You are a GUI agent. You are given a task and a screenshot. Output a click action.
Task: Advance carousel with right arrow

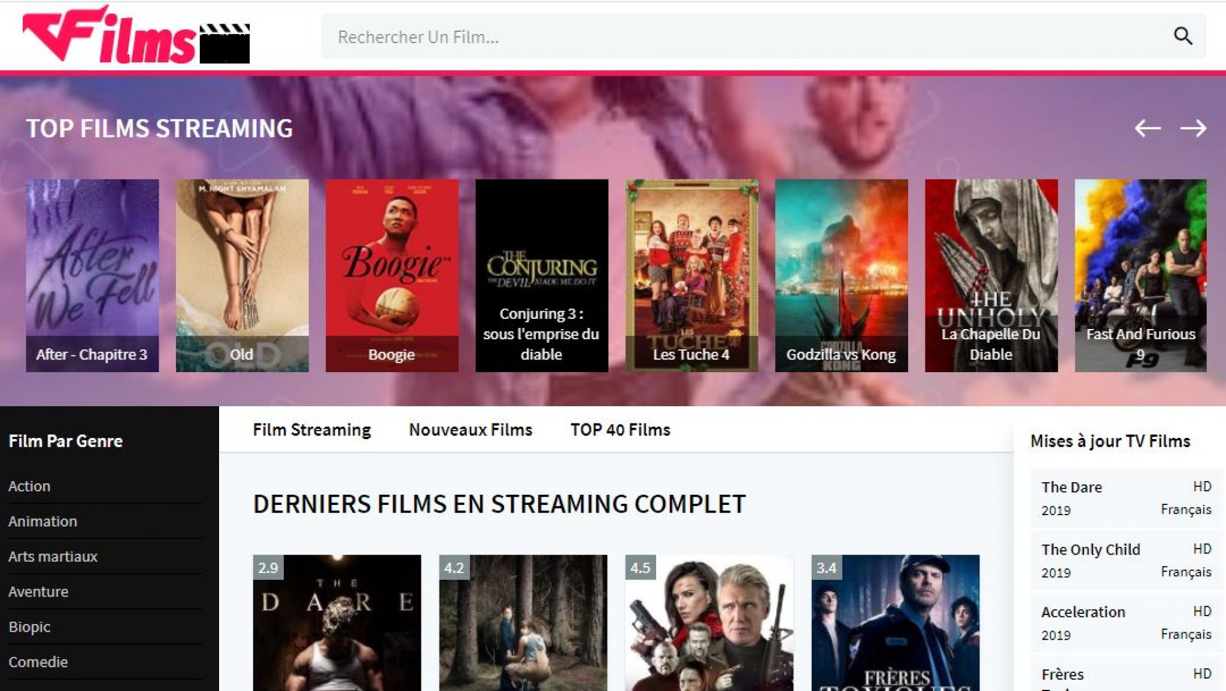pyautogui.click(x=1192, y=128)
